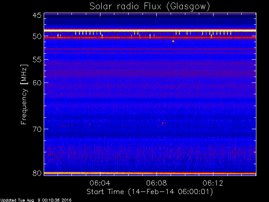Click the 50 frequency tick label
Viewport: 269px width, 202px height.
pyautogui.click(x=37, y=37)
